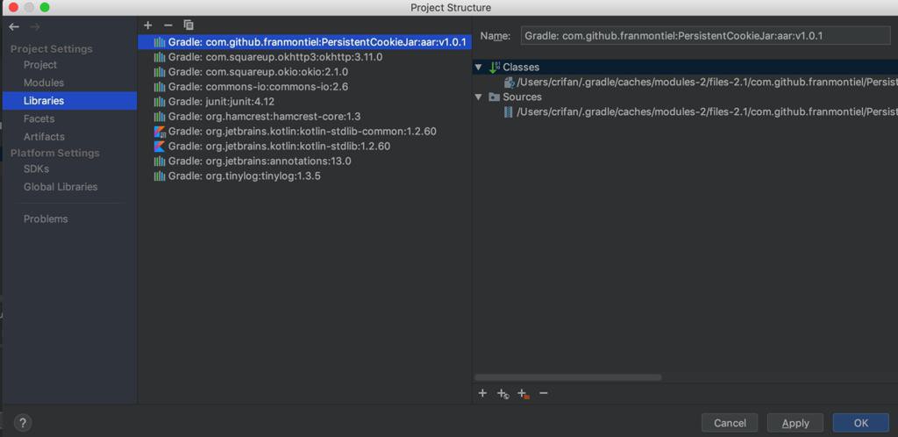Collapse the Sources tree node
The width and height of the screenshot is (898, 437).
(x=478, y=97)
